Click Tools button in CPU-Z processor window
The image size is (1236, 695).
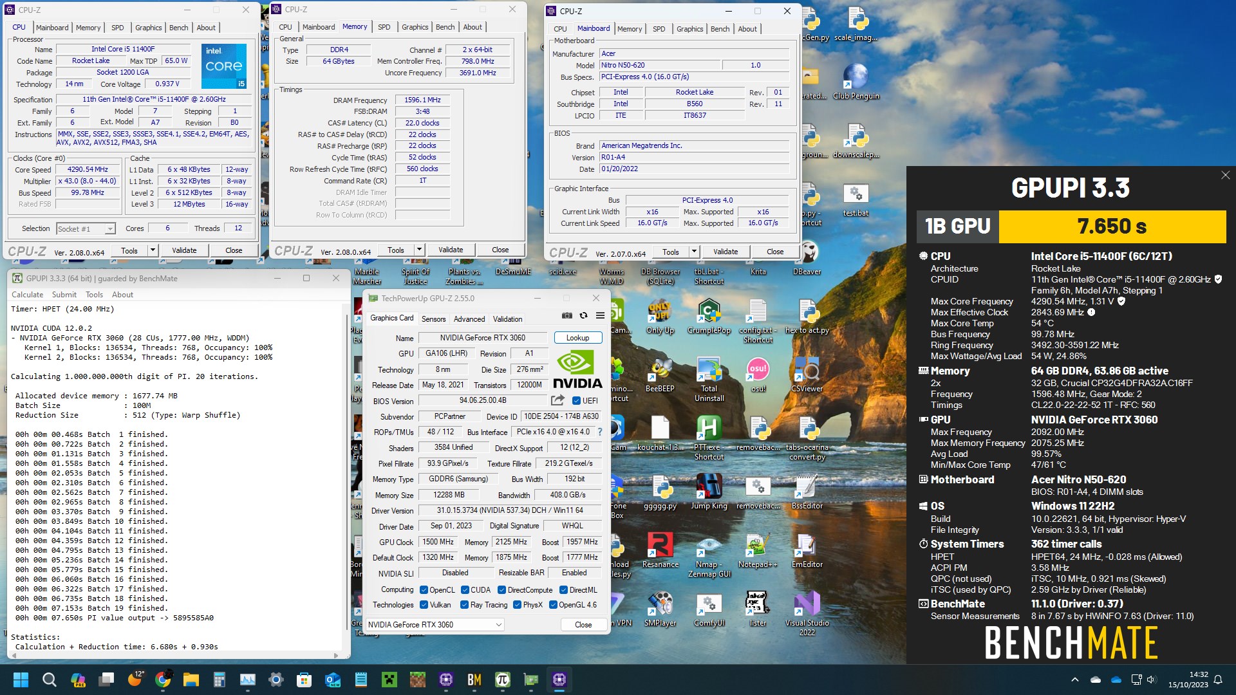(x=129, y=250)
